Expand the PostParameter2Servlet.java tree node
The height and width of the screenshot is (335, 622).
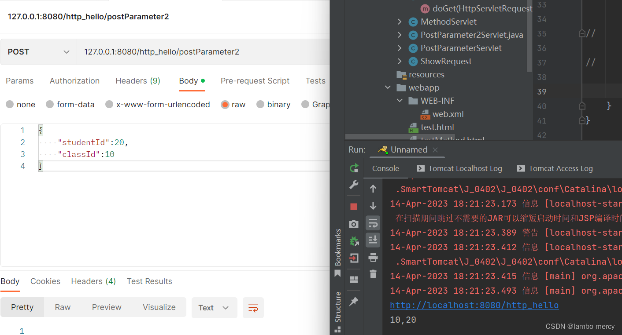tap(400, 35)
